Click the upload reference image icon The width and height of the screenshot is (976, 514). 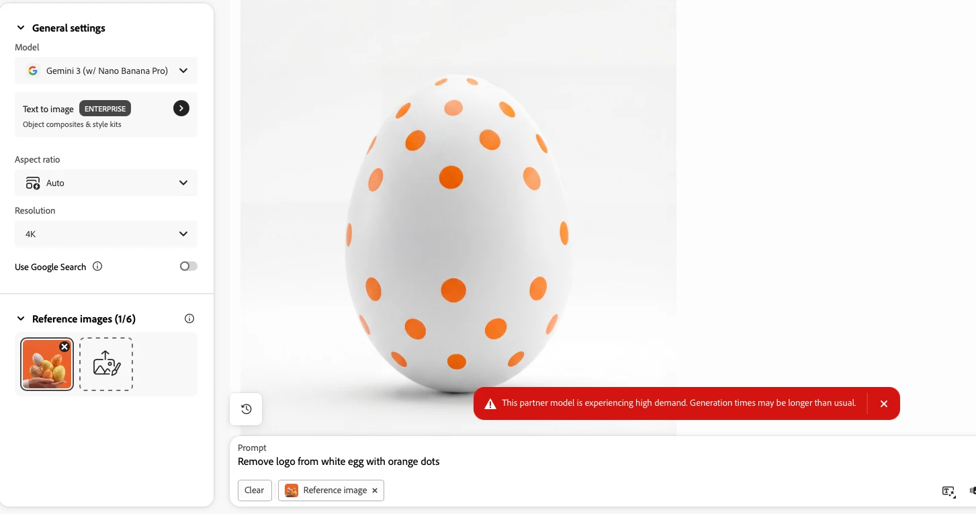point(106,364)
